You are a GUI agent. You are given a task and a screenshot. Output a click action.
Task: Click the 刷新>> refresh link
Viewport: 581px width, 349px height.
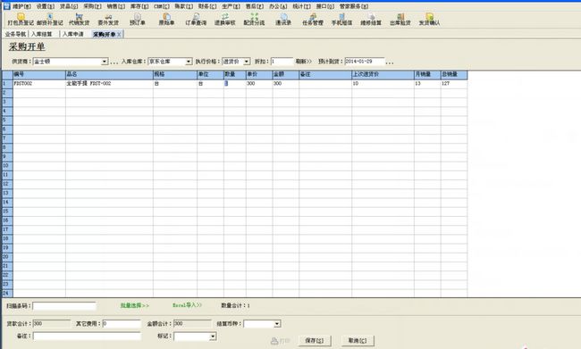tap(304, 62)
